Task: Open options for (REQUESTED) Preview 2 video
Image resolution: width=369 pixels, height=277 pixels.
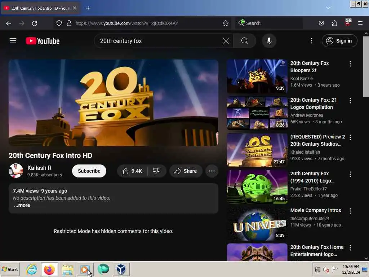Action: point(350,137)
